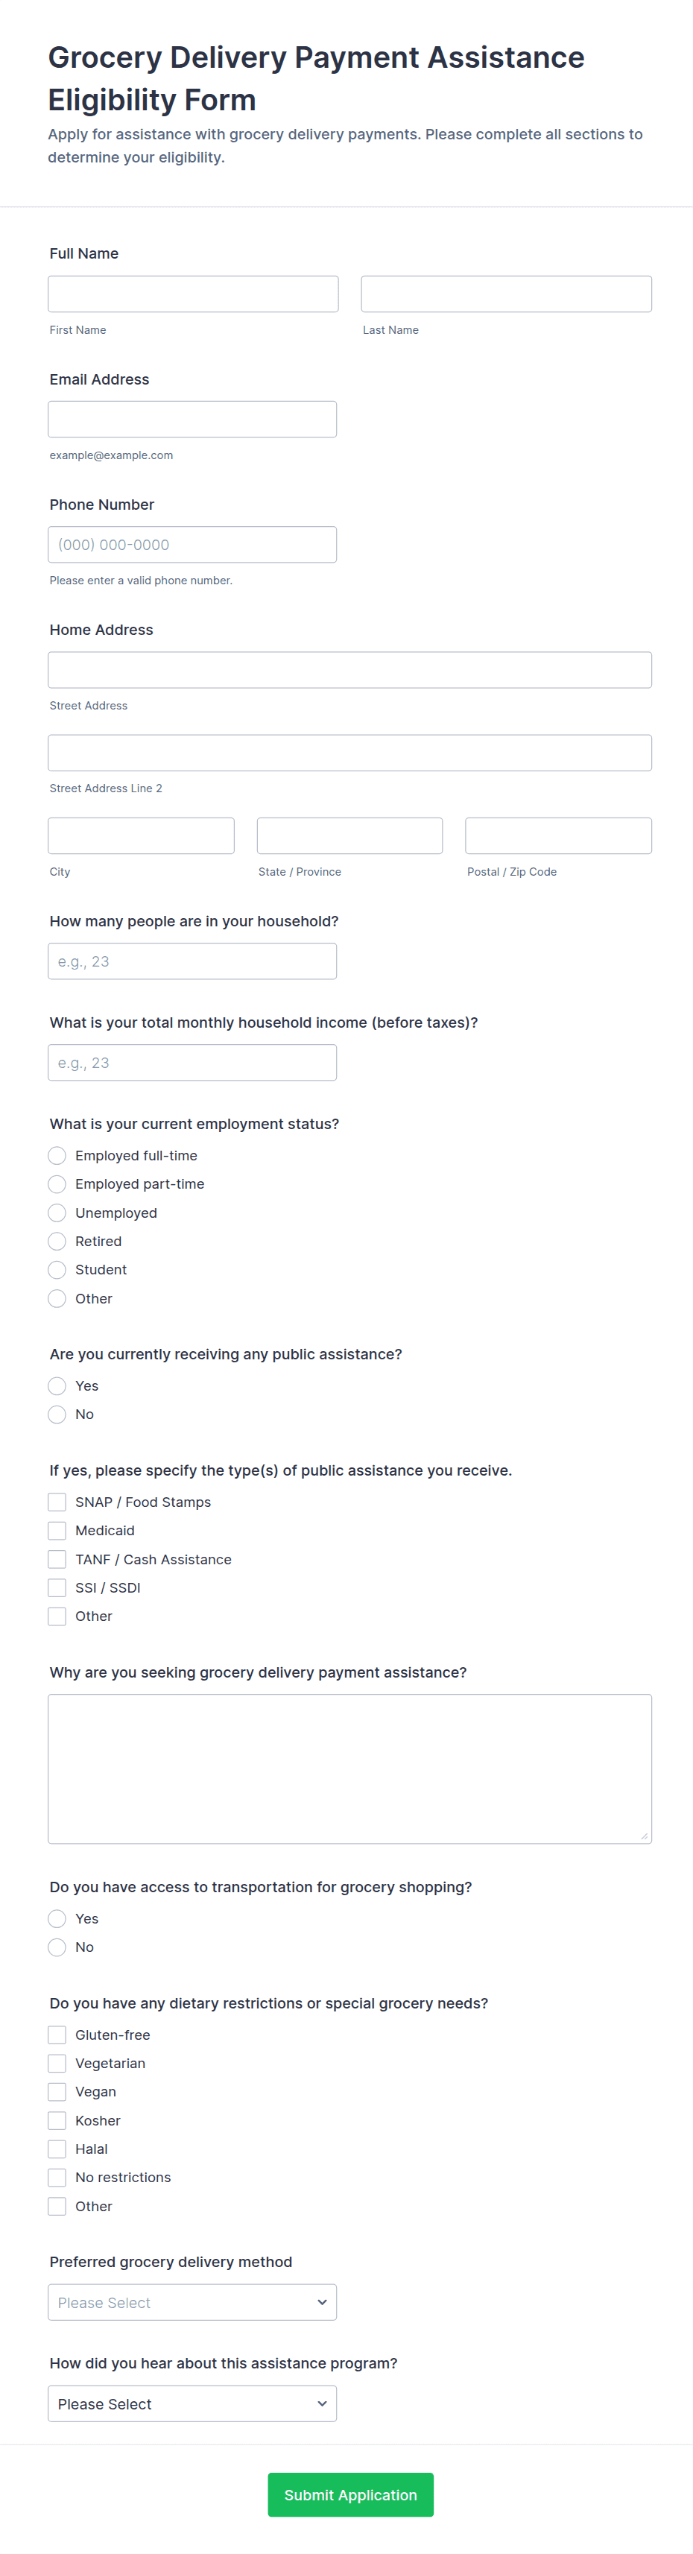Click the Last Name input field
The height and width of the screenshot is (2554, 693).
[x=506, y=294]
